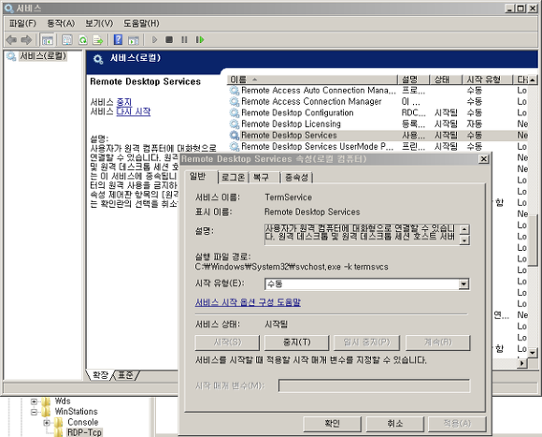Sort by the 이름 column header
The height and width of the screenshot is (437, 542).
[312, 80]
